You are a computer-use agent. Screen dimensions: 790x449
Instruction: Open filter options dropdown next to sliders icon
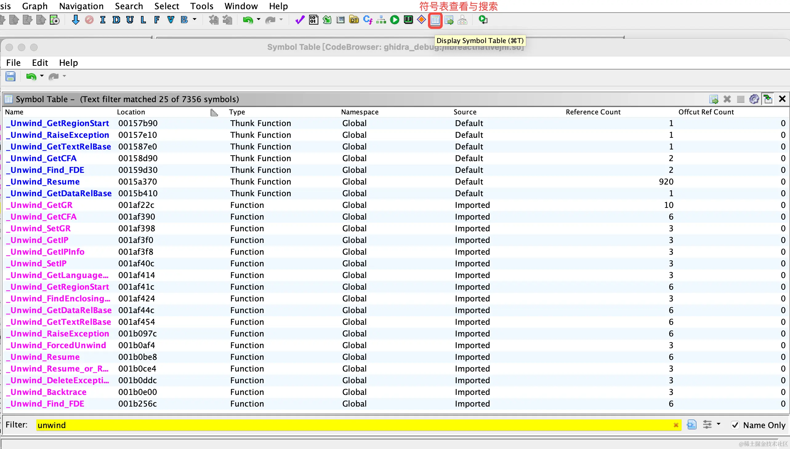coord(718,424)
